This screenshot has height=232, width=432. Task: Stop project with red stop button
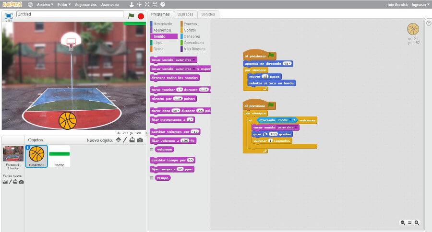[x=141, y=16]
